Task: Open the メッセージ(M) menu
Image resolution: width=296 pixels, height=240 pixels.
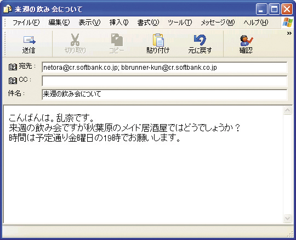Action: 218,23
